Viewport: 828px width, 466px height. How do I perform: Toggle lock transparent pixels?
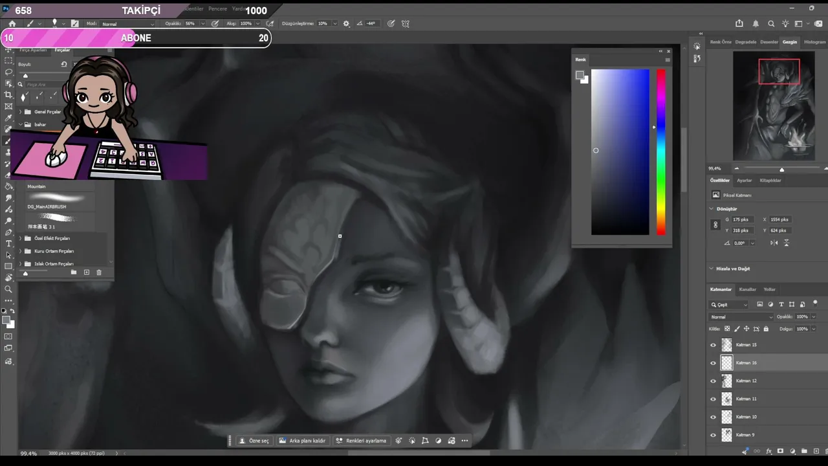point(727,329)
